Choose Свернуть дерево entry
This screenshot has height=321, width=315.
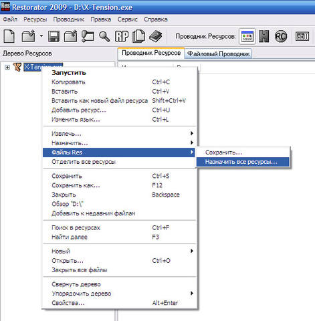tap(120, 284)
